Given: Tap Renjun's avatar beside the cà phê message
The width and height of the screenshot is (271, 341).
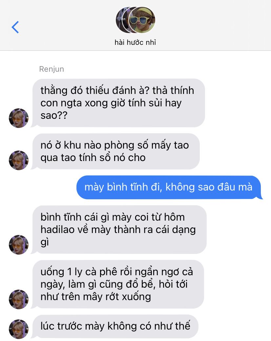Looking at the screenshot, I should click(19, 299).
